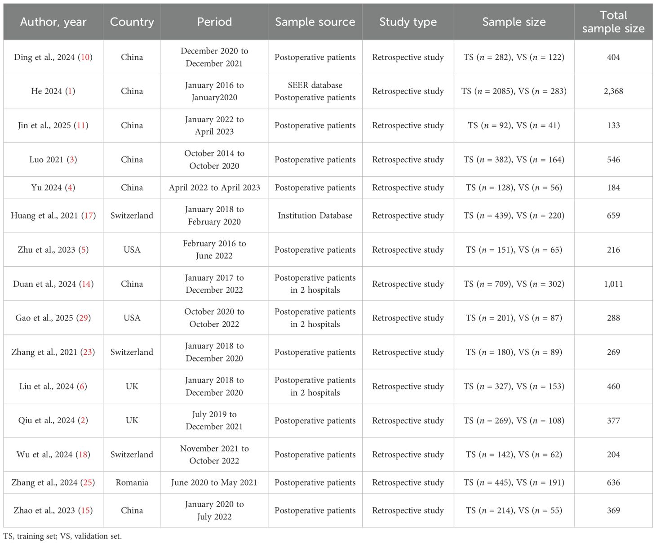Screen dimensions: 656x544
Task: Open citation 3 beside Luo 2021
Action: click(71, 160)
